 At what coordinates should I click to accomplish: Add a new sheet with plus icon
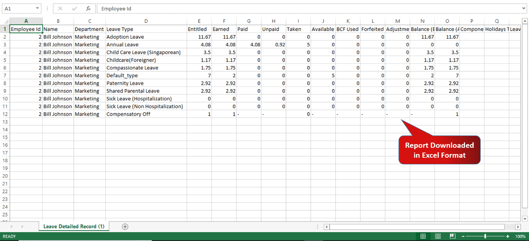[x=125, y=227]
